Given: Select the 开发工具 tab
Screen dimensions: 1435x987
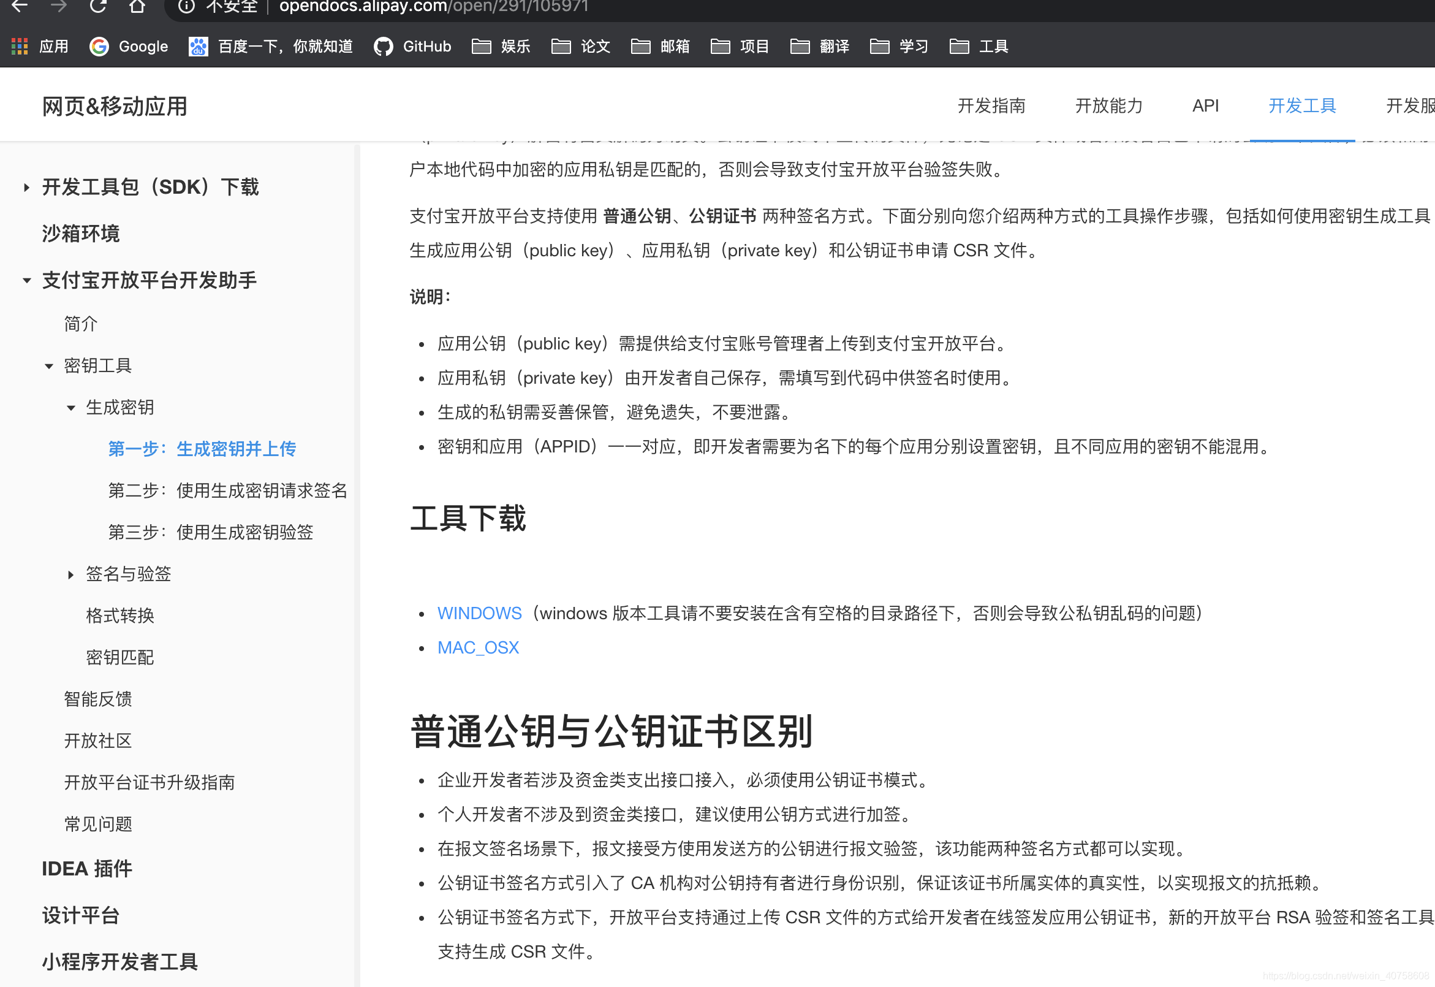Looking at the screenshot, I should (1302, 105).
